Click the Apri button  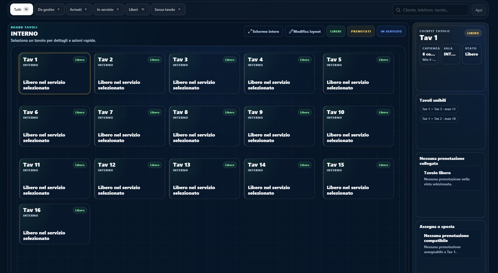pos(479,10)
